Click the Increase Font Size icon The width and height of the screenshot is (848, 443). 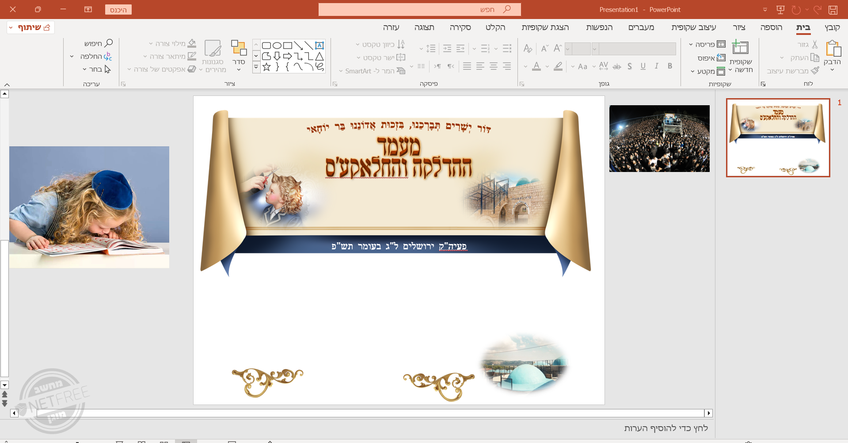click(x=558, y=48)
